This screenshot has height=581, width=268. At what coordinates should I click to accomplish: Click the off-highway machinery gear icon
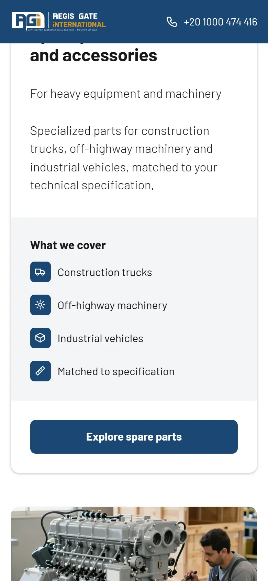tap(41, 305)
